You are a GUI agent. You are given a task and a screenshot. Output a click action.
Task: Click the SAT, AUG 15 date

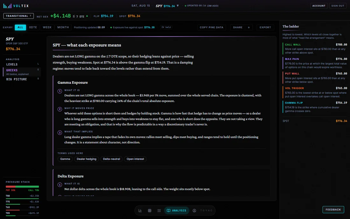(141, 6)
